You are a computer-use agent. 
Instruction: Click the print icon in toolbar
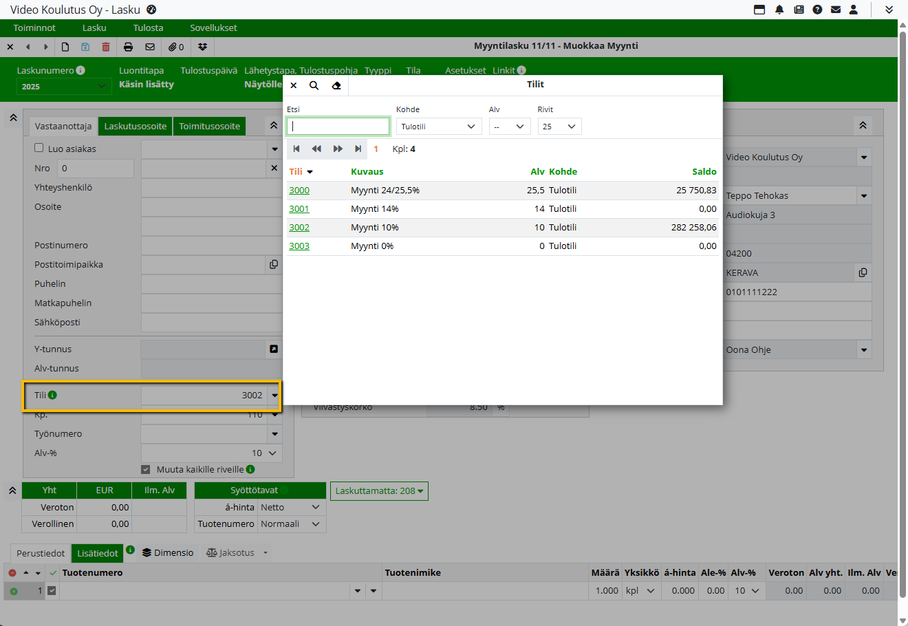point(128,47)
